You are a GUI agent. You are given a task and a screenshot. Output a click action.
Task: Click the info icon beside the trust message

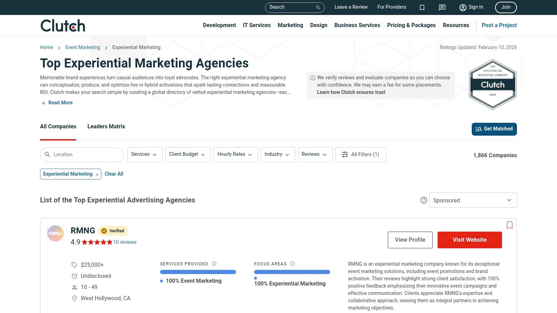(312, 78)
